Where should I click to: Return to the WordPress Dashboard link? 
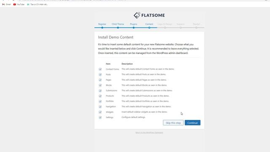[x=149, y=133]
